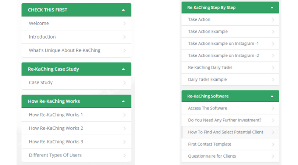This screenshot has height=165, width=298.
Task: Open What's Unique About Re-KaChing lesson
Action: click(76, 50)
